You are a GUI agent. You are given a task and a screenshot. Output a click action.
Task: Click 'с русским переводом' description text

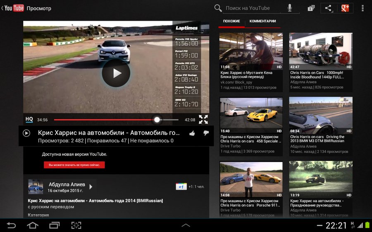click(51, 207)
